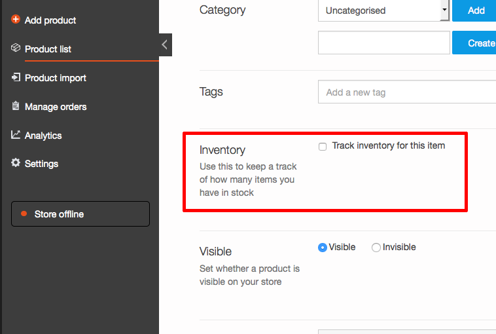Click the Analytics chart icon
The height and width of the screenshot is (334, 496).
pyautogui.click(x=16, y=134)
